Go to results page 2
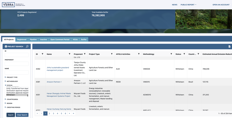Image resolution: width=232 pixels, height=118 pixels. (x=49, y=114)
